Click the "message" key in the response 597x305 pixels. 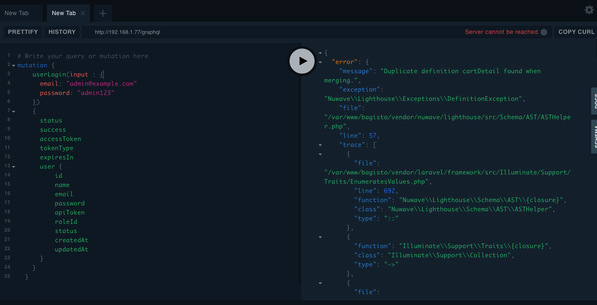[356, 71]
